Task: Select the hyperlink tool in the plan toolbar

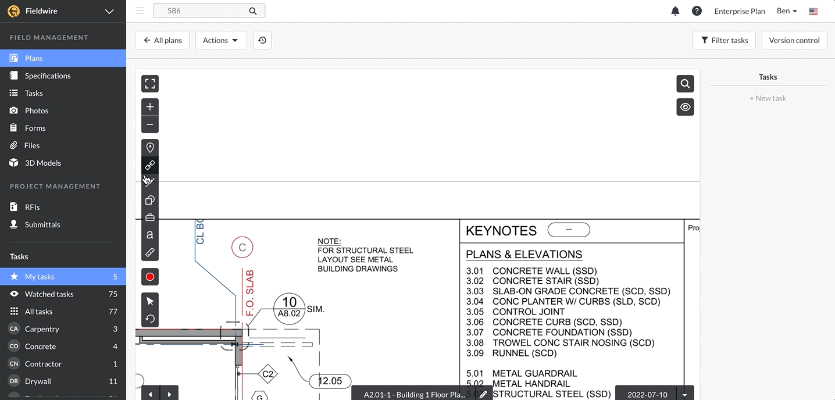Action: pyautogui.click(x=149, y=165)
